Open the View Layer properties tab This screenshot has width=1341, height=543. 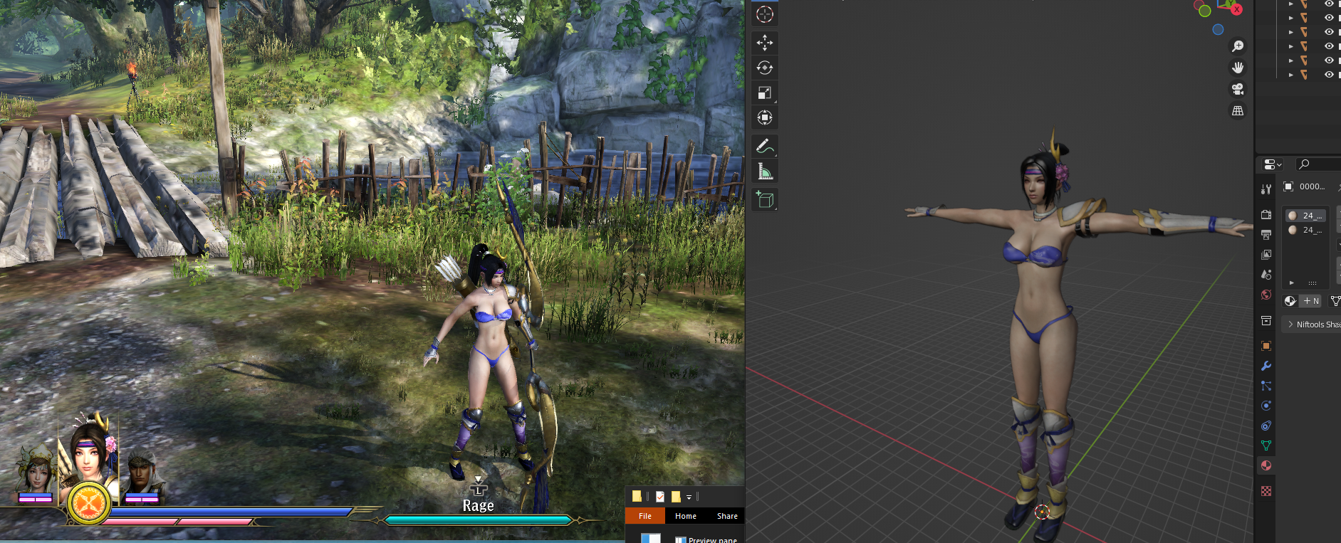click(x=1266, y=254)
